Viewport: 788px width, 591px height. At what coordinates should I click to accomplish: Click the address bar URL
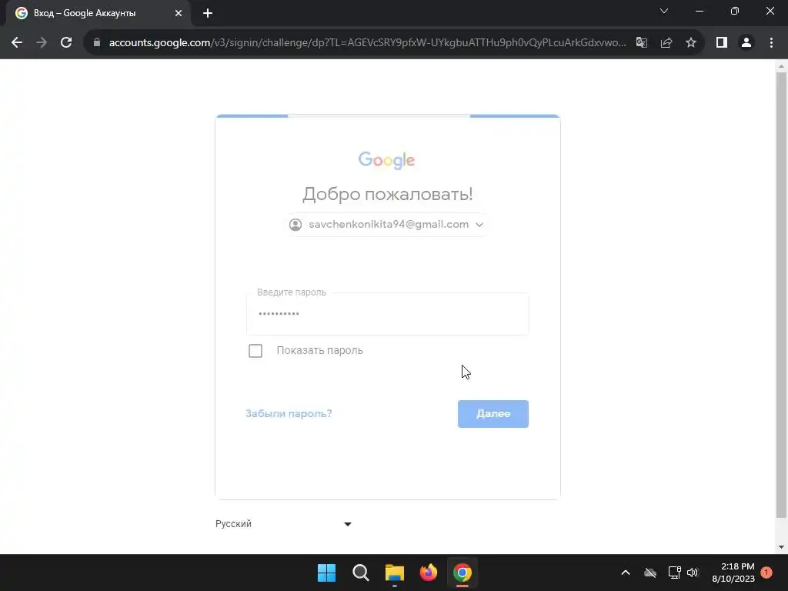(367, 43)
